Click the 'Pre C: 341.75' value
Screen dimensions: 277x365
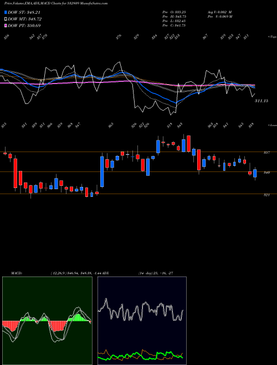174,25
